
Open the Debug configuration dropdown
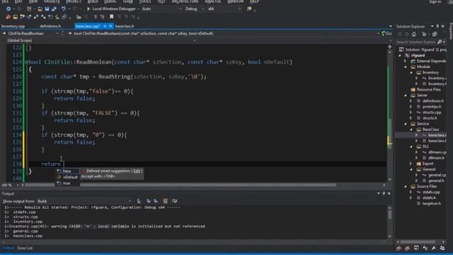coord(195,9)
